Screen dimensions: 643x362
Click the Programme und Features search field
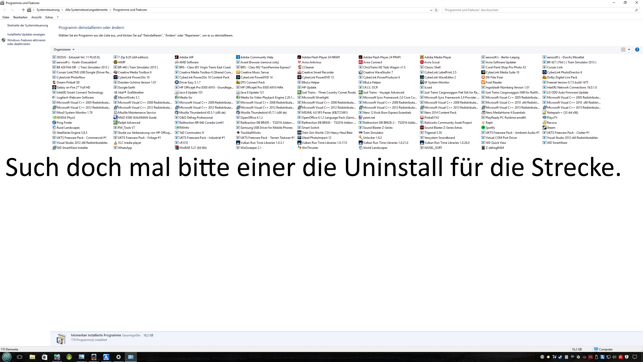click(538, 10)
